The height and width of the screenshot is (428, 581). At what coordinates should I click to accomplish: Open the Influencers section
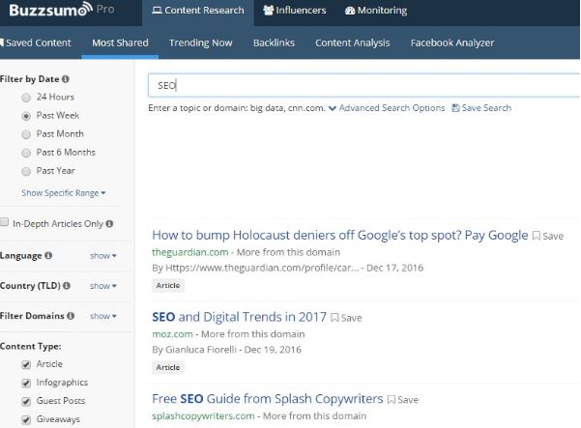tap(294, 12)
